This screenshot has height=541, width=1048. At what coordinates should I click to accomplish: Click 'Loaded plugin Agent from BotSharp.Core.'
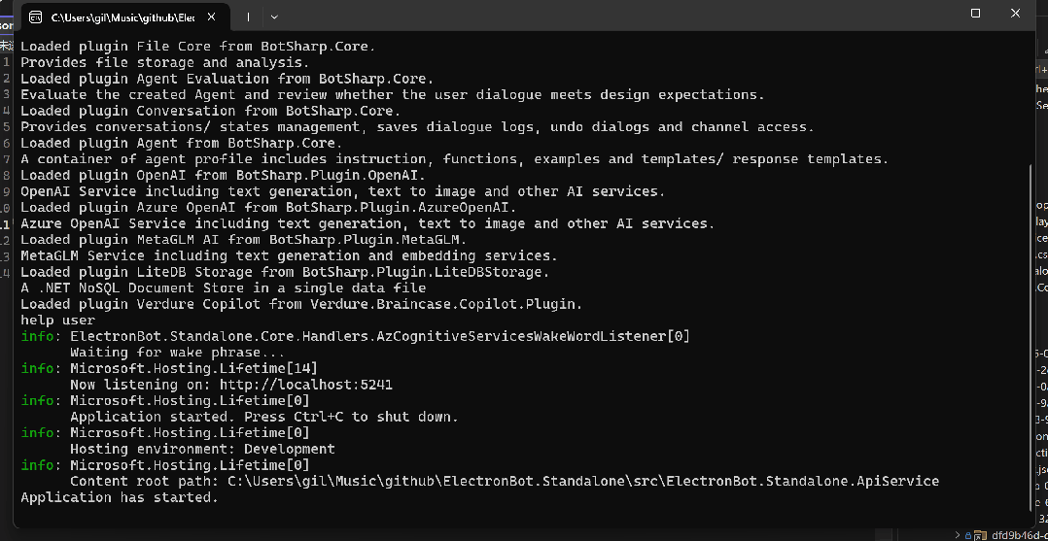182,143
